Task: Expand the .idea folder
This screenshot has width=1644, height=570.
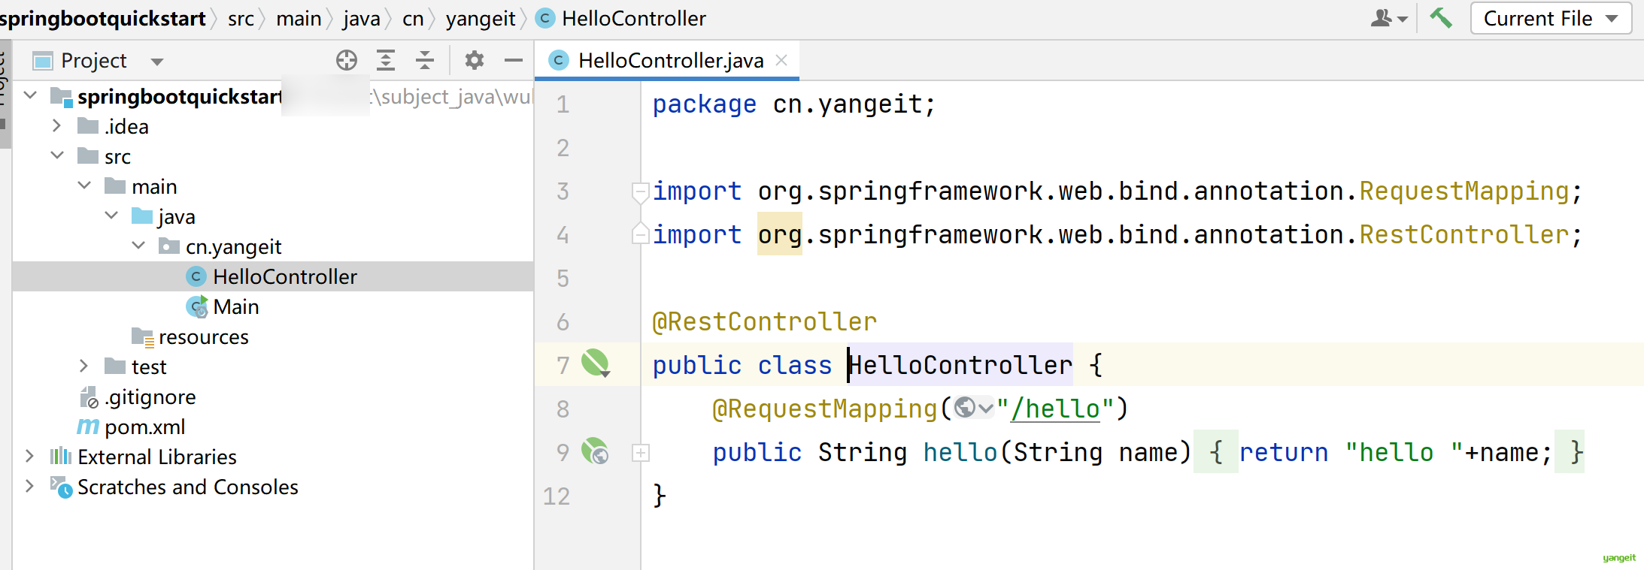Action: (x=57, y=126)
